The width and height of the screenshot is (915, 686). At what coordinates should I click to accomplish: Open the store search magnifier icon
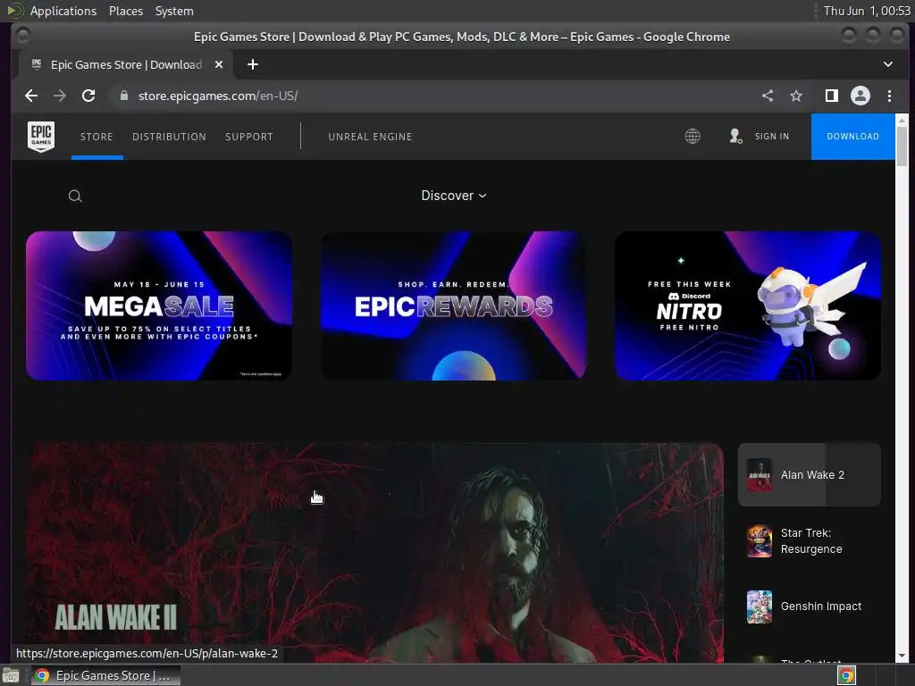coord(75,196)
